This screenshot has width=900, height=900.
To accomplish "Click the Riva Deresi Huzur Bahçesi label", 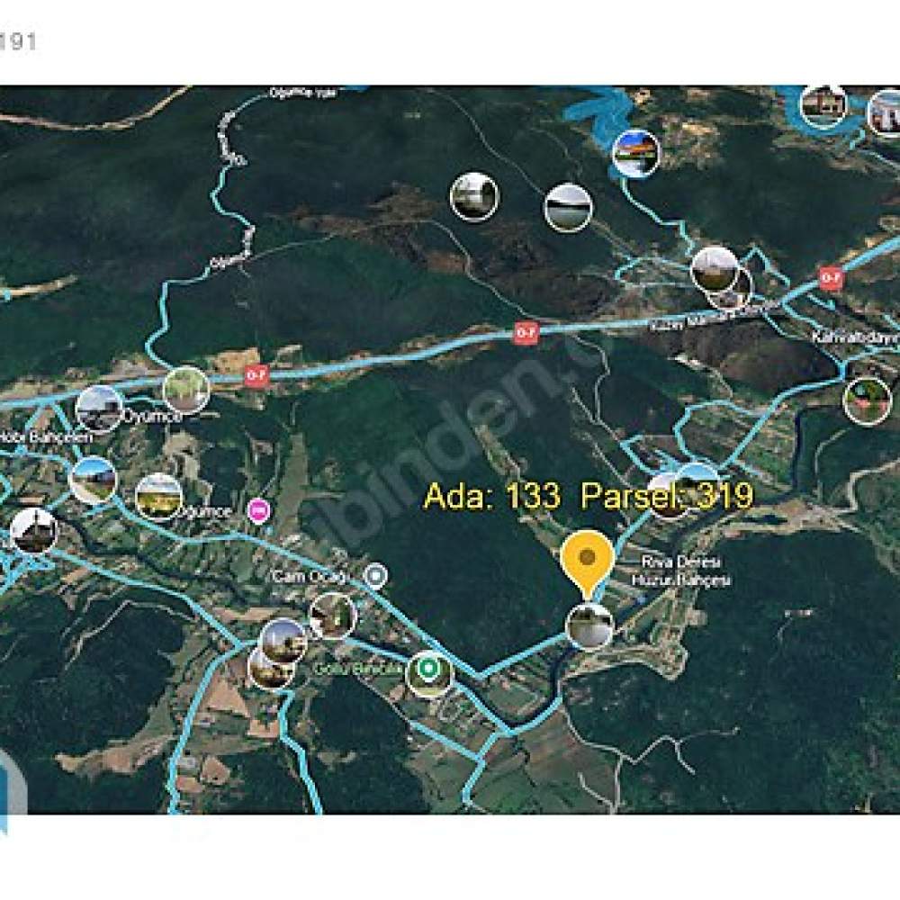I will [680, 571].
